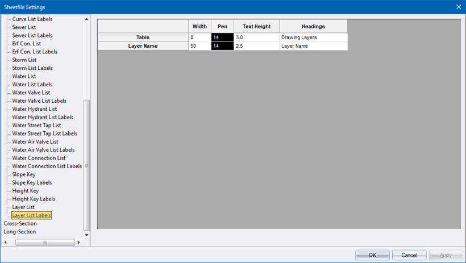This screenshot has height=263, width=466.
Task: Select Cross-Section tree node
Action: point(20,223)
